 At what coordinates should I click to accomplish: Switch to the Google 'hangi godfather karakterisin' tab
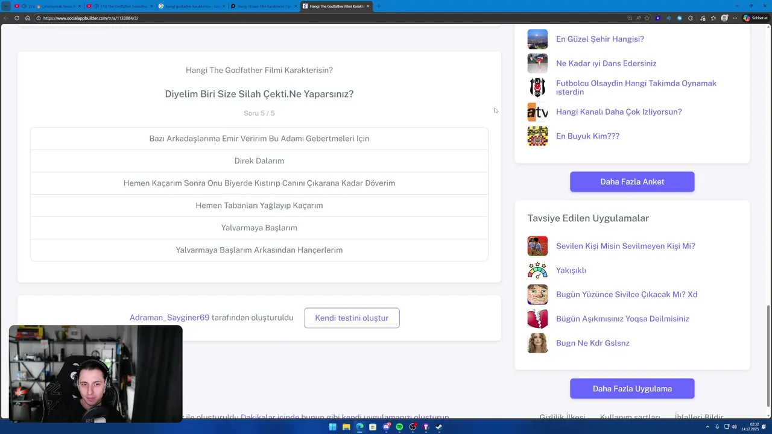(x=191, y=6)
